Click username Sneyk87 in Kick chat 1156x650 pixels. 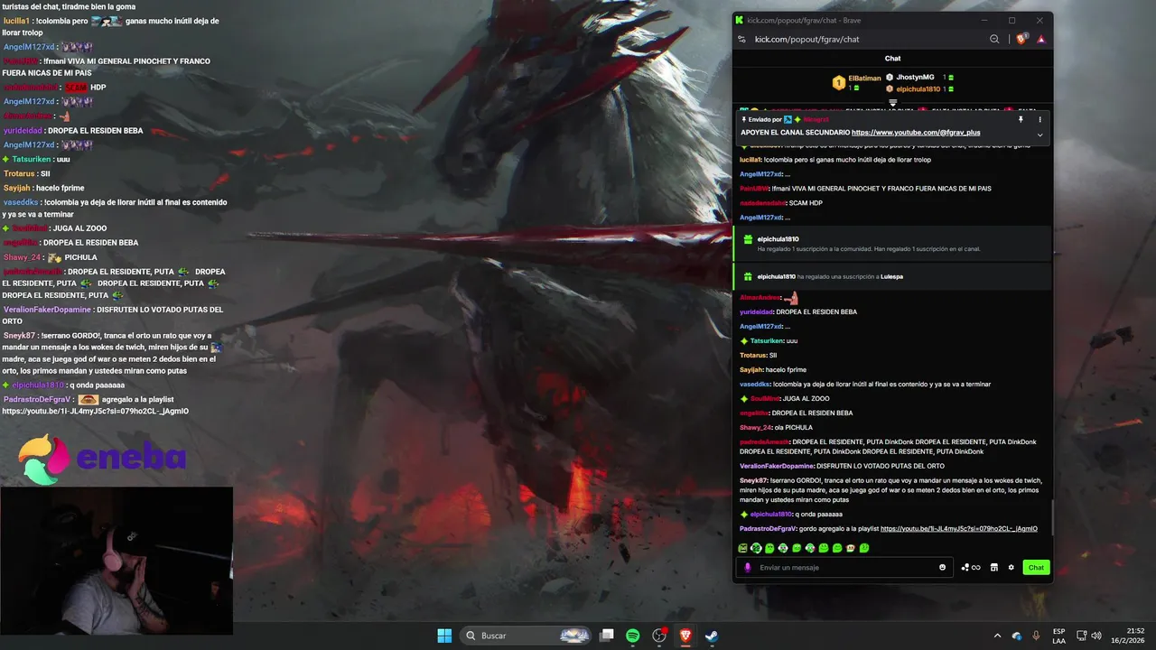click(x=753, y=480)
